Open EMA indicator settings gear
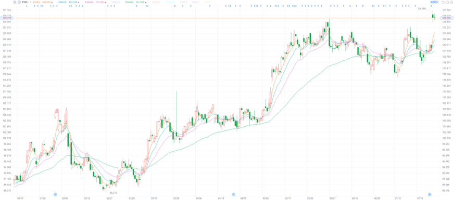454x200 pixels. [x=15, y=2]
